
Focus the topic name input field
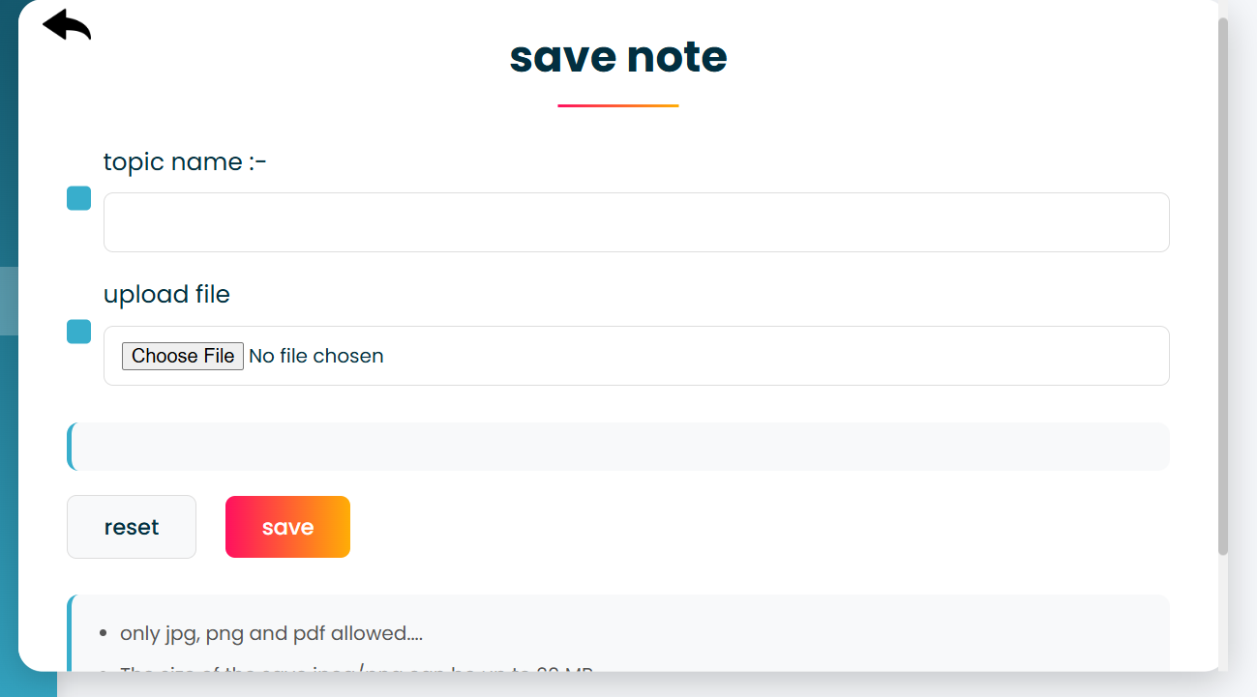(x=635, y=222)
